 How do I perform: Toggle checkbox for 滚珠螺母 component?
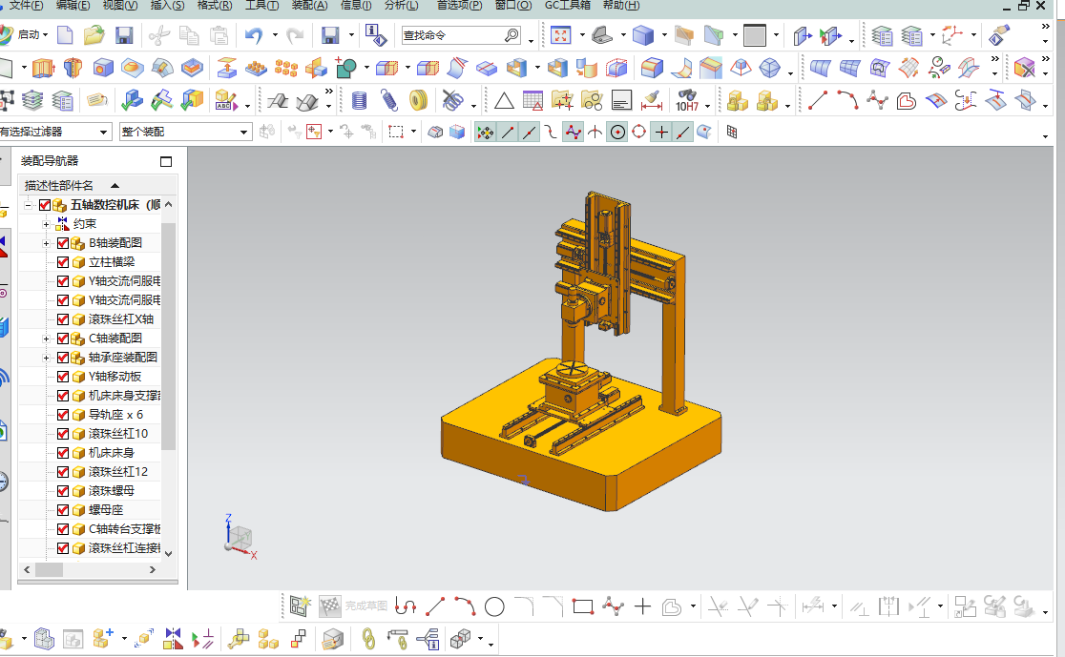[x=63, y=491]
